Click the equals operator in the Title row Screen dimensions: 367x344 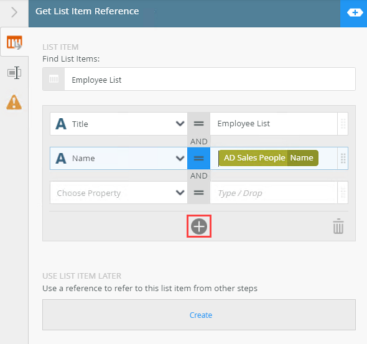[x=198, y=124]
